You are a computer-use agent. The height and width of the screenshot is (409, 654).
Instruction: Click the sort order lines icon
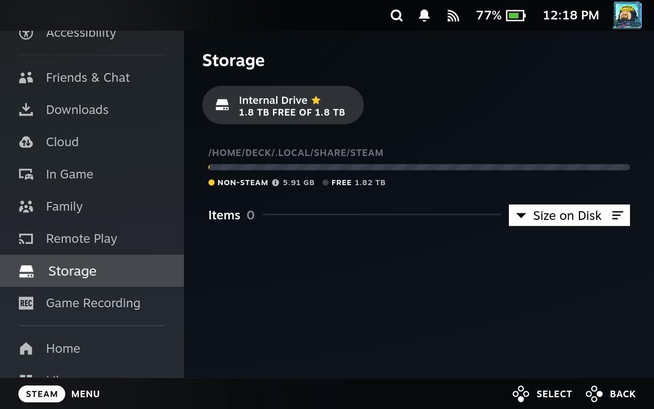[617, 215]
